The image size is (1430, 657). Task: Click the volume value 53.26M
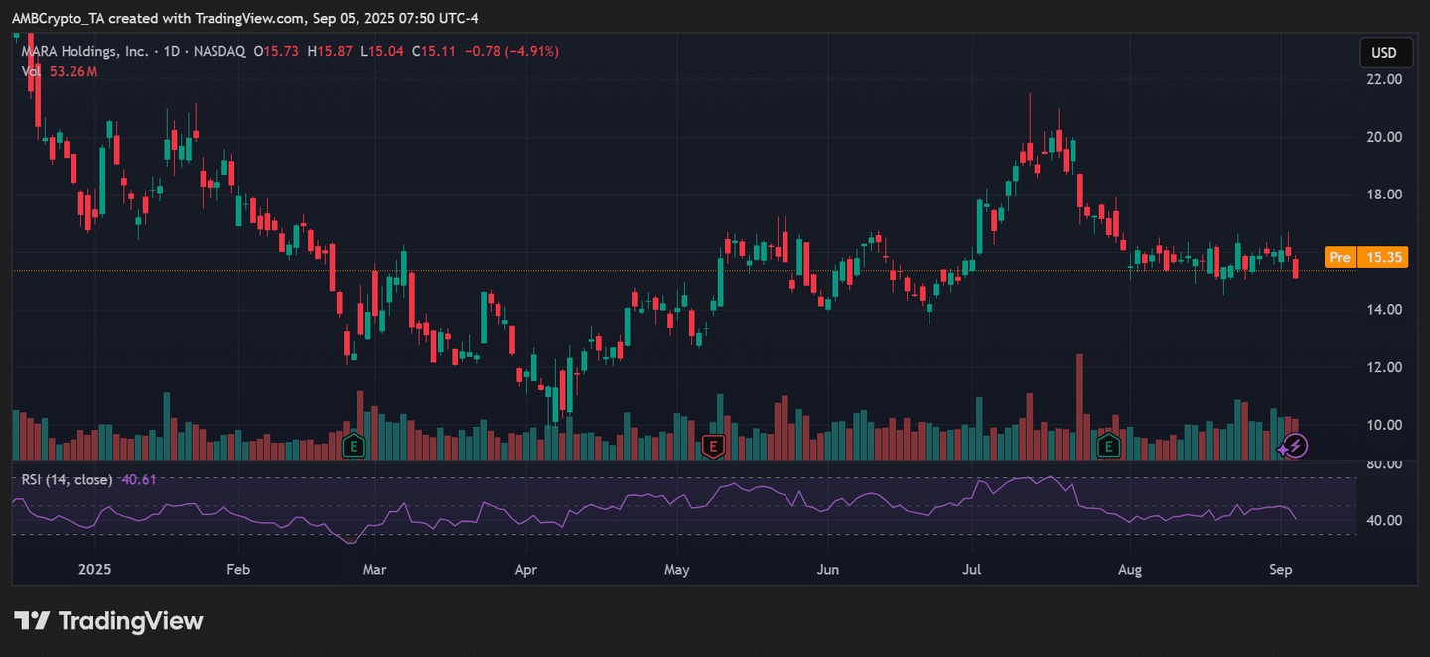pyautogui.click(x=72, y=71)
